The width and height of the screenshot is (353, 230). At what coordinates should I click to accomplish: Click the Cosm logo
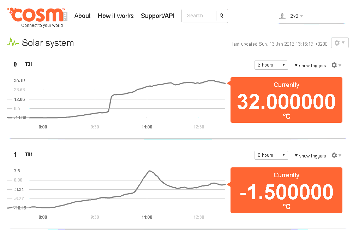pyautogui.click(x=35, y=16)
